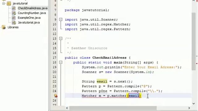
Task: Open ExampleOne.java file
Action: pyautogui.click(x=29, y=18)
